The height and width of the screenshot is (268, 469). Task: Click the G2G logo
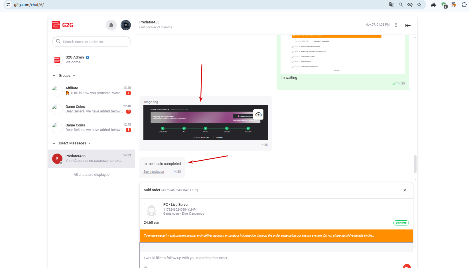(63, 25)
